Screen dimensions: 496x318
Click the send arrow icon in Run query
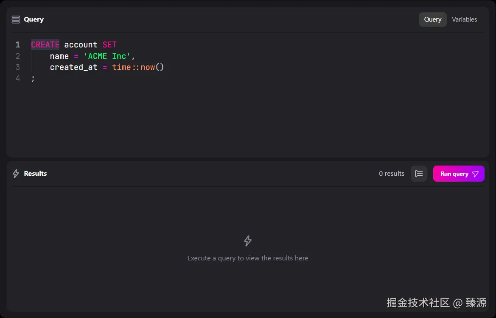point(475,174)
